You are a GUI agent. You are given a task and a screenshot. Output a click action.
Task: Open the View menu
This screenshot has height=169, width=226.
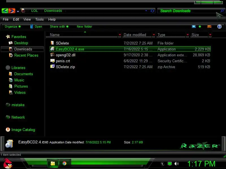pyautogui.click(x=27, y=19)
